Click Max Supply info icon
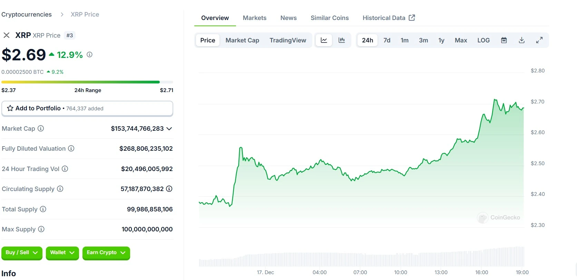This screenshot has width=577, height=280. tap(41, 229)
